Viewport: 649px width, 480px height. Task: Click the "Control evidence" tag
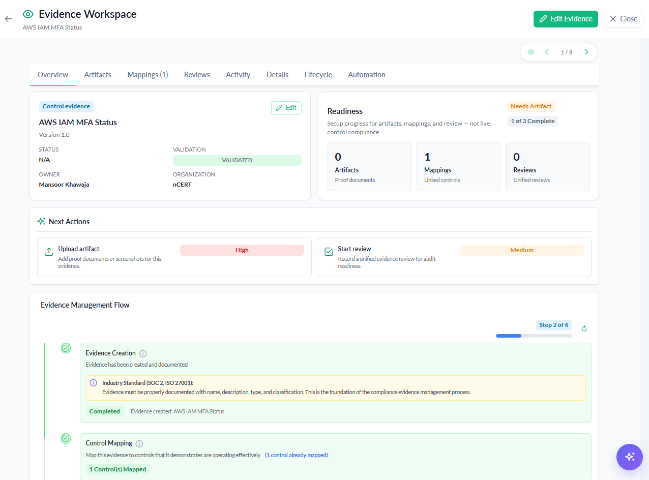pyautogui.click(x=66, y=107)
